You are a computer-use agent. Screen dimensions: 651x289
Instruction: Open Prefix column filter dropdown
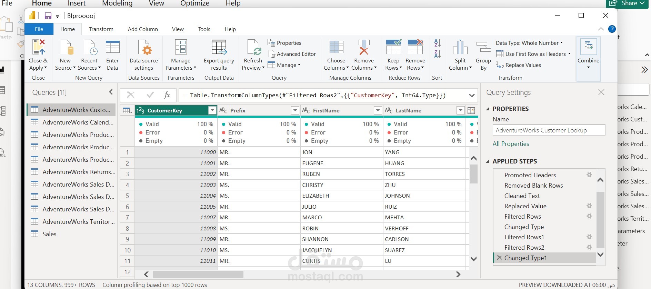pos(295,110)
